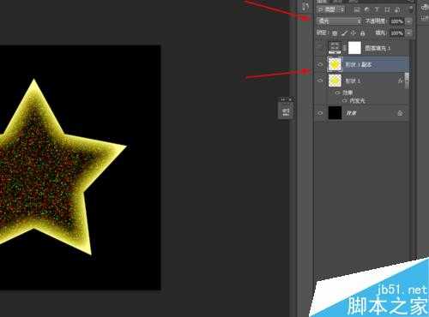This screenshot has width=429, height=317.
Task: Click the lock all padlock icon
Action: click(363, 33)
